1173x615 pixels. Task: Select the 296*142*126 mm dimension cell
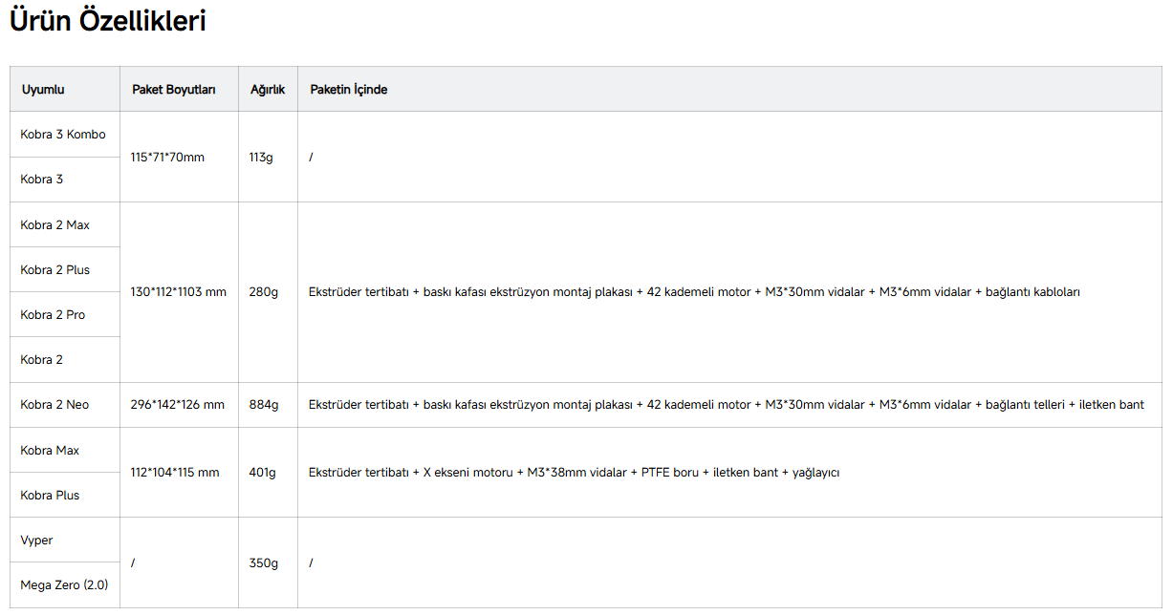[178, 405]
